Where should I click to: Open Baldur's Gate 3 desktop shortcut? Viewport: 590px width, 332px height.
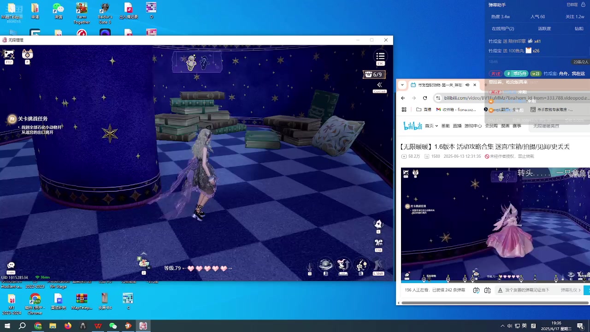point(105,13)
